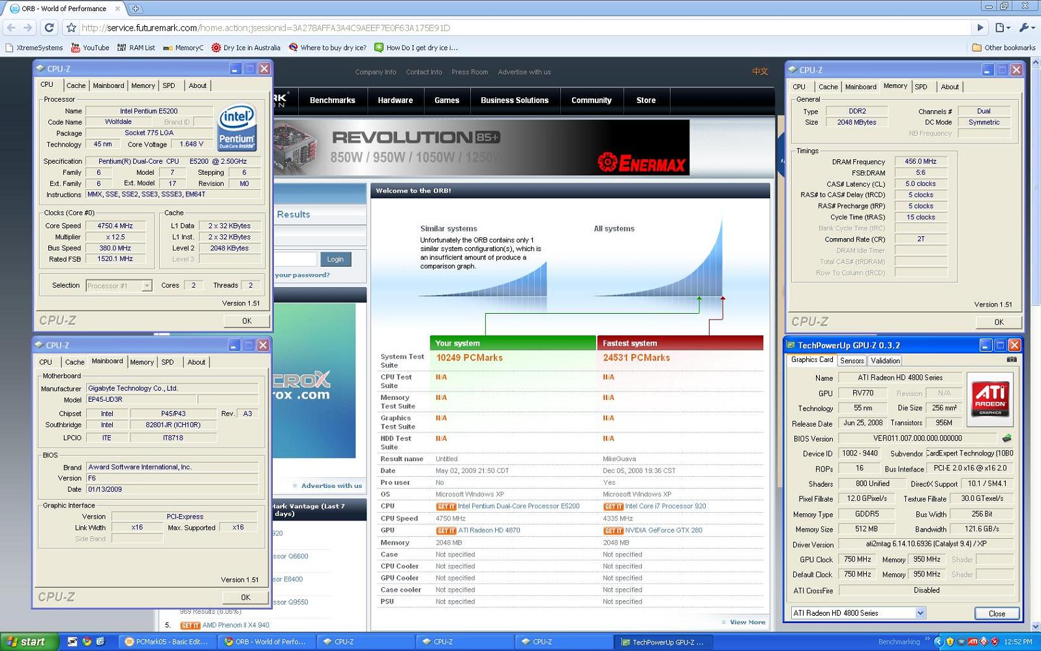Bookmark this page with the star icon

tap(71, 27)
